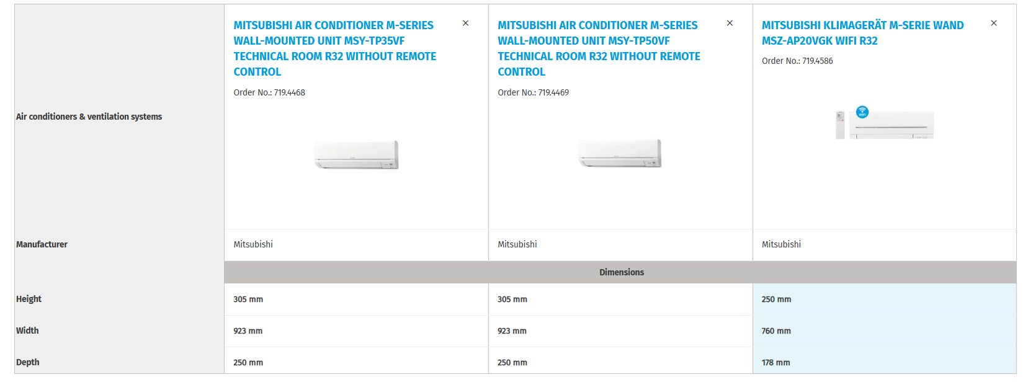Viewport: 1028px width, 382px height.
Task: Remove MSY-TP50VF from the comparison
Action: tap(730, 23)
